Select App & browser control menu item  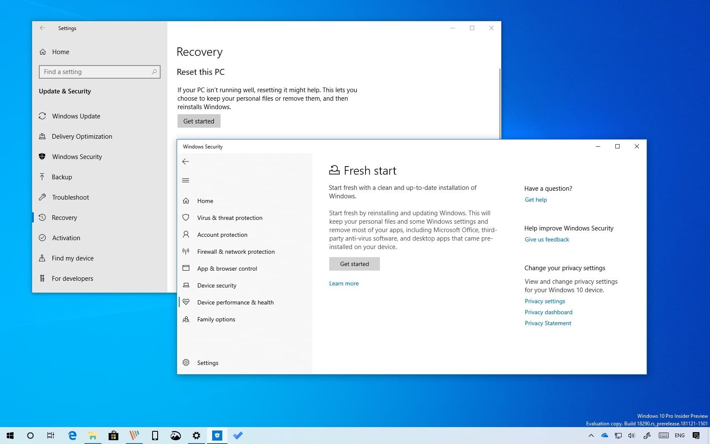(x=227, y=269)
